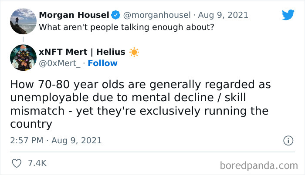Open xNFT Mert's profile avatar
Screen dimensions: 305x175
[x=23, y=57]
